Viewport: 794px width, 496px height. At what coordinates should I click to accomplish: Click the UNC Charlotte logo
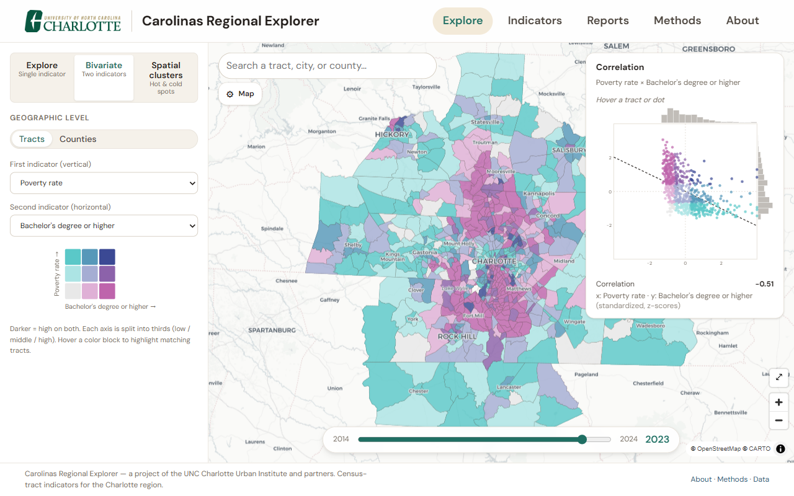73,21
